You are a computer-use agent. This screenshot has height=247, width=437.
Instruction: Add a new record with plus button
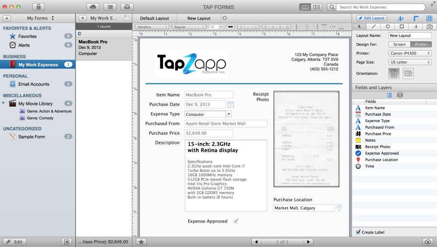(83, 18)
